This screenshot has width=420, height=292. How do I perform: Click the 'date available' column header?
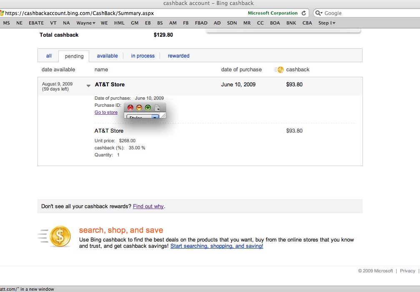click(58, 69)
